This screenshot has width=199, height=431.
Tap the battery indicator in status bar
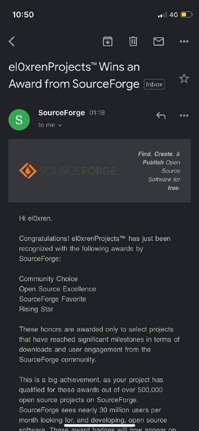click(x=187, y=15)
